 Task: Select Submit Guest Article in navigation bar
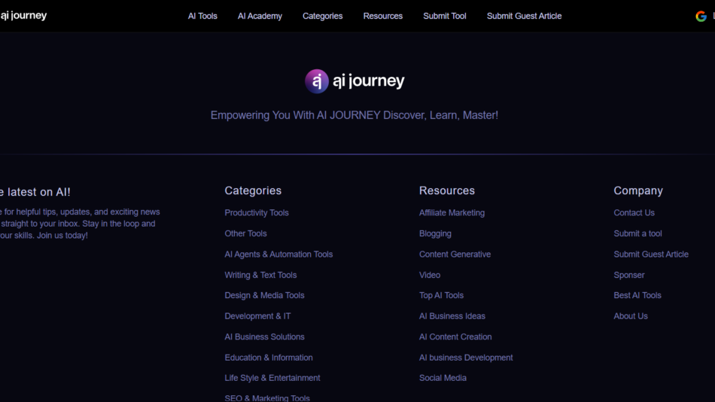(x=524, y=16)
